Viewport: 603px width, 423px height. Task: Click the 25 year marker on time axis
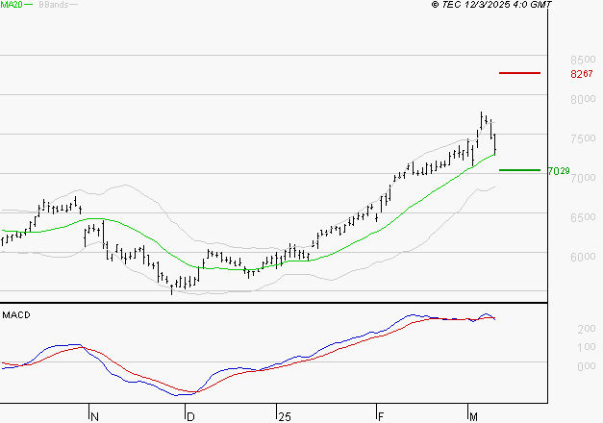tap(285, 416)
